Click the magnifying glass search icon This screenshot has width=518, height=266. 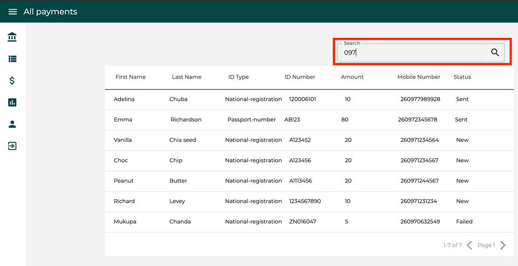[x=495, y=52]
